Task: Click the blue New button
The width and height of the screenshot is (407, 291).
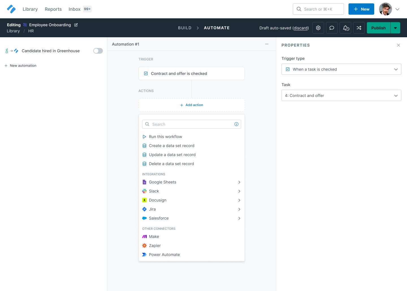Action: pyautogui.click(x=361, y=9)
